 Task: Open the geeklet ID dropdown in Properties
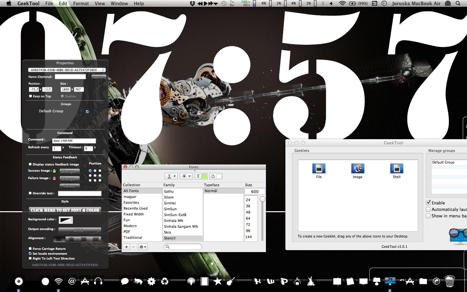[x=67, y=70]
